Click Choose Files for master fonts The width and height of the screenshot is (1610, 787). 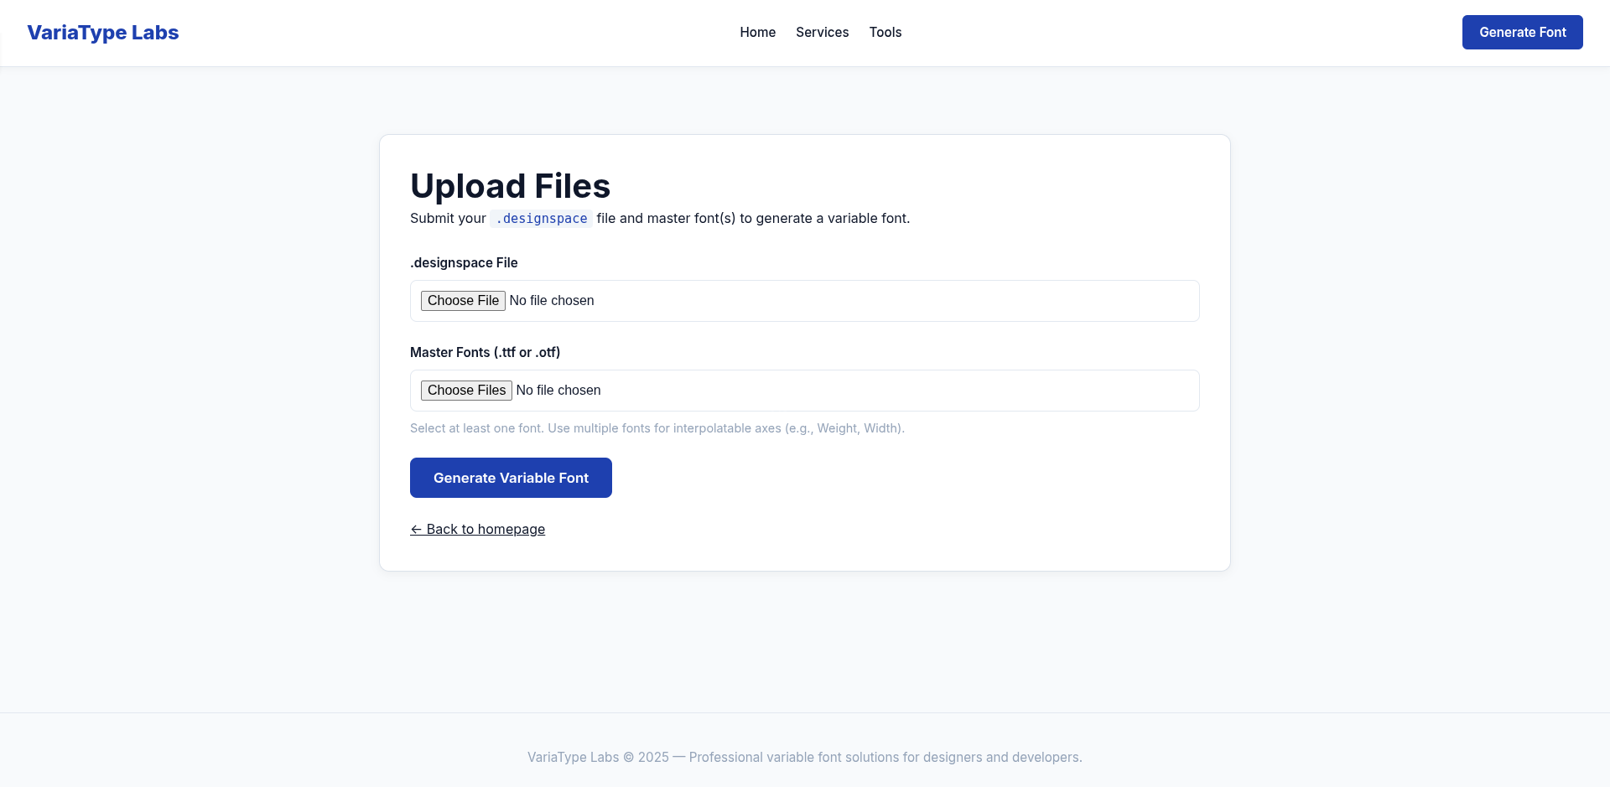point(466,390)
